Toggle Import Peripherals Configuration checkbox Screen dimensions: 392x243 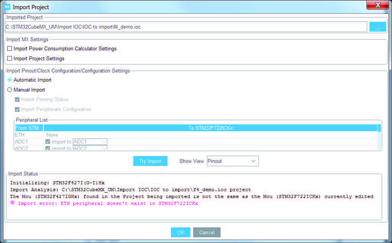[x=17, y=109]
